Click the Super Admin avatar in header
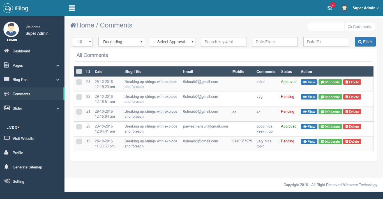 (x=345, y=8)
